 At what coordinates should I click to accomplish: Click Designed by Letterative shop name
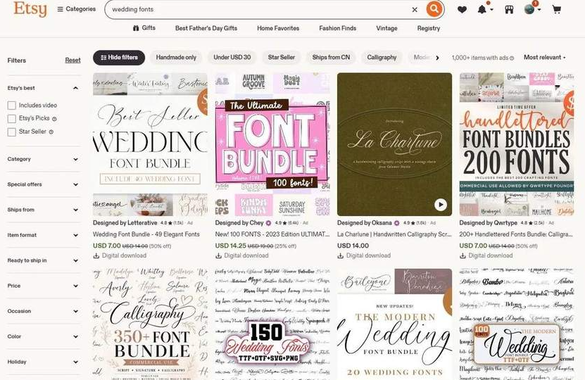[x=125, y=223]
